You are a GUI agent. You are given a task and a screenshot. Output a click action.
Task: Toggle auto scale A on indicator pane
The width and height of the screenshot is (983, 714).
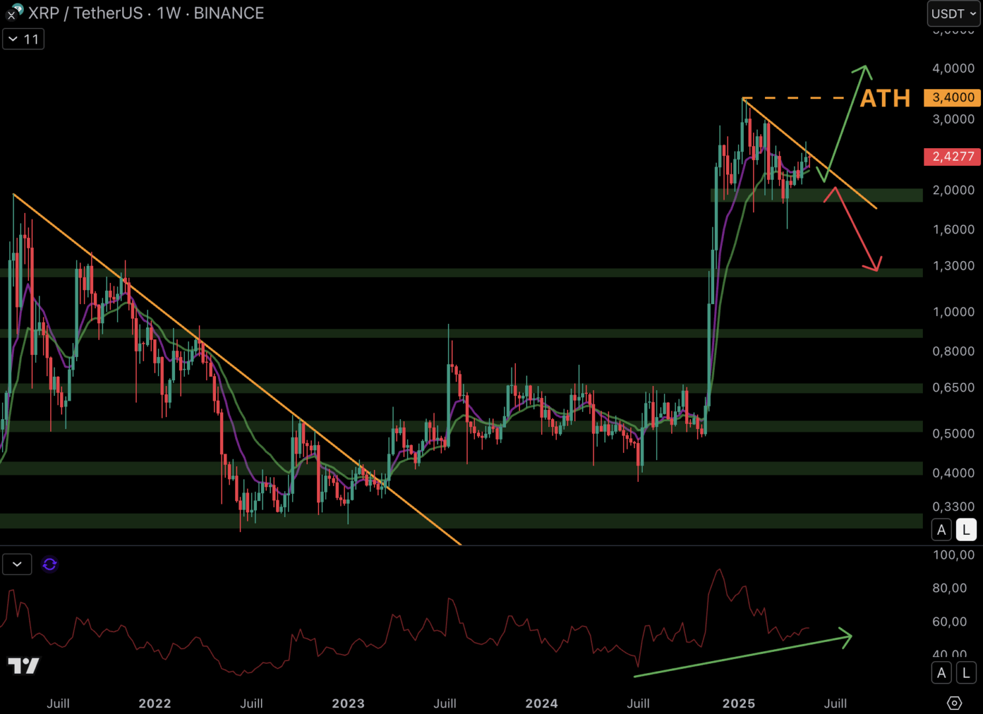click(942, 673)
